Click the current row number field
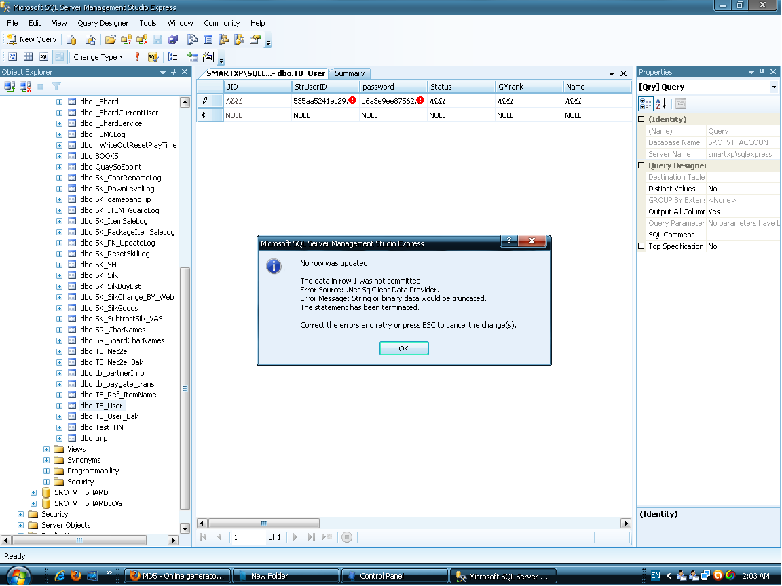Image resolution: width=782 pixels, height=586 pixels. 247,537
